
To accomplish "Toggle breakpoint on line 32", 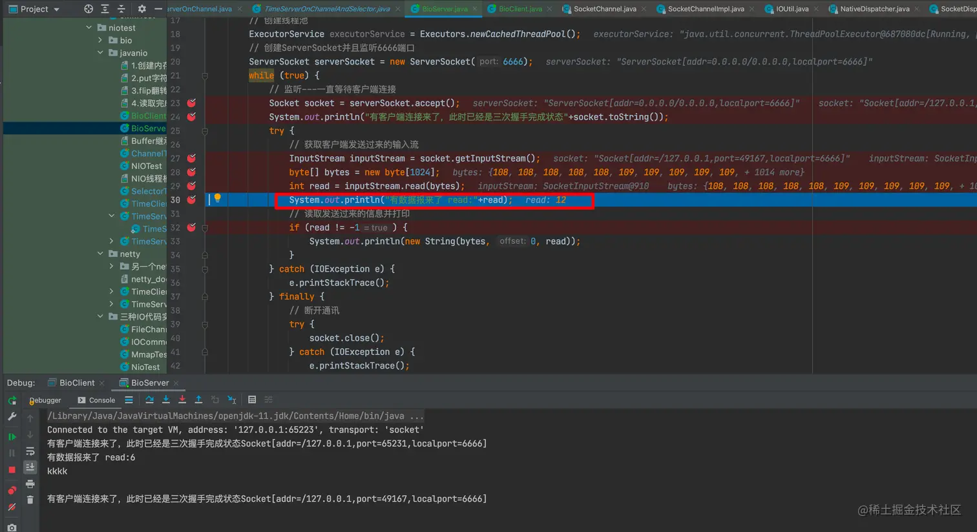I will click(191, 227).
